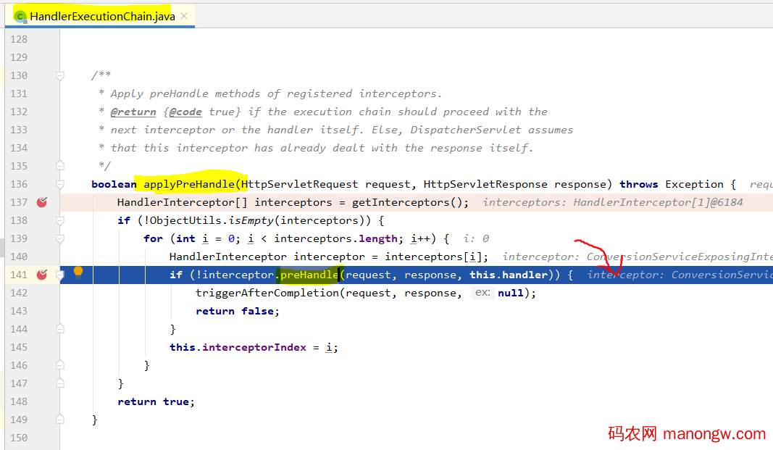773x450 pixels.
Task: Click the class icon on HandlerExecutionChain.java tab
Action: coord(20,16)
